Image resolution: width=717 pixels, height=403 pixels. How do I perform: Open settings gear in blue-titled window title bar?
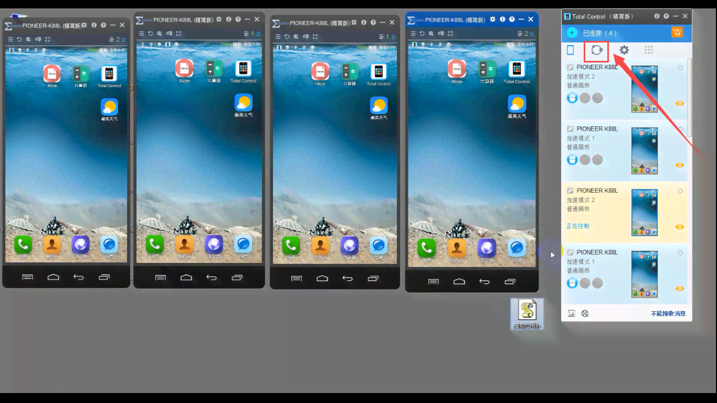click(x=492, y=19)
